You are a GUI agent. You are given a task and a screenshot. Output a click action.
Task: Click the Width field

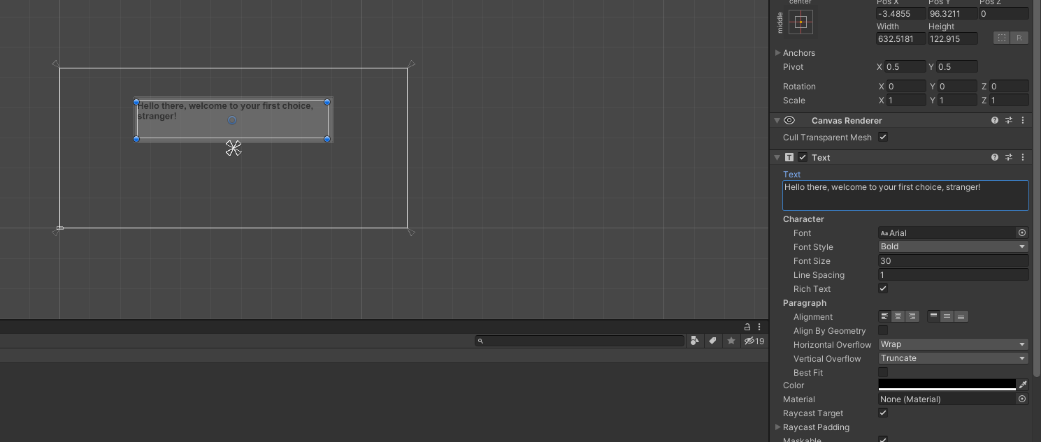click(x=901, y=38)
